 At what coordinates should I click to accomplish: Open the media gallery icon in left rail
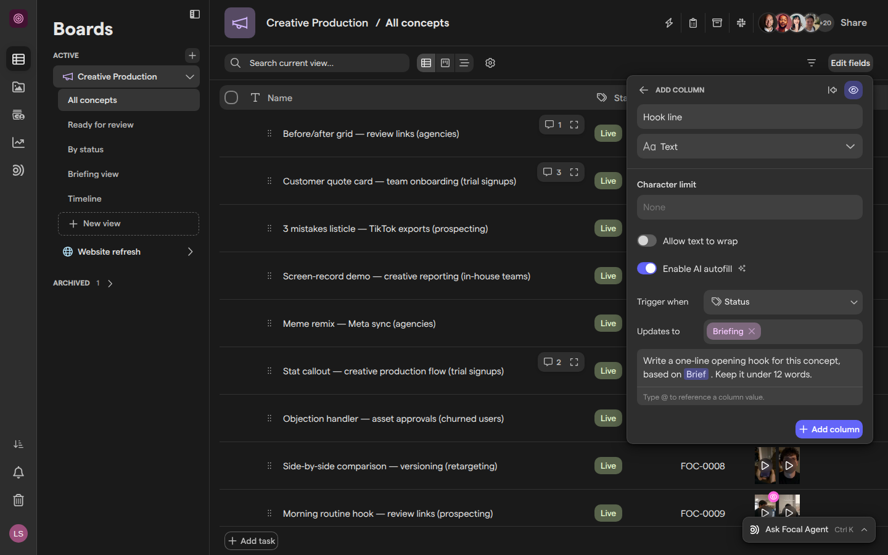pos(18,87)
